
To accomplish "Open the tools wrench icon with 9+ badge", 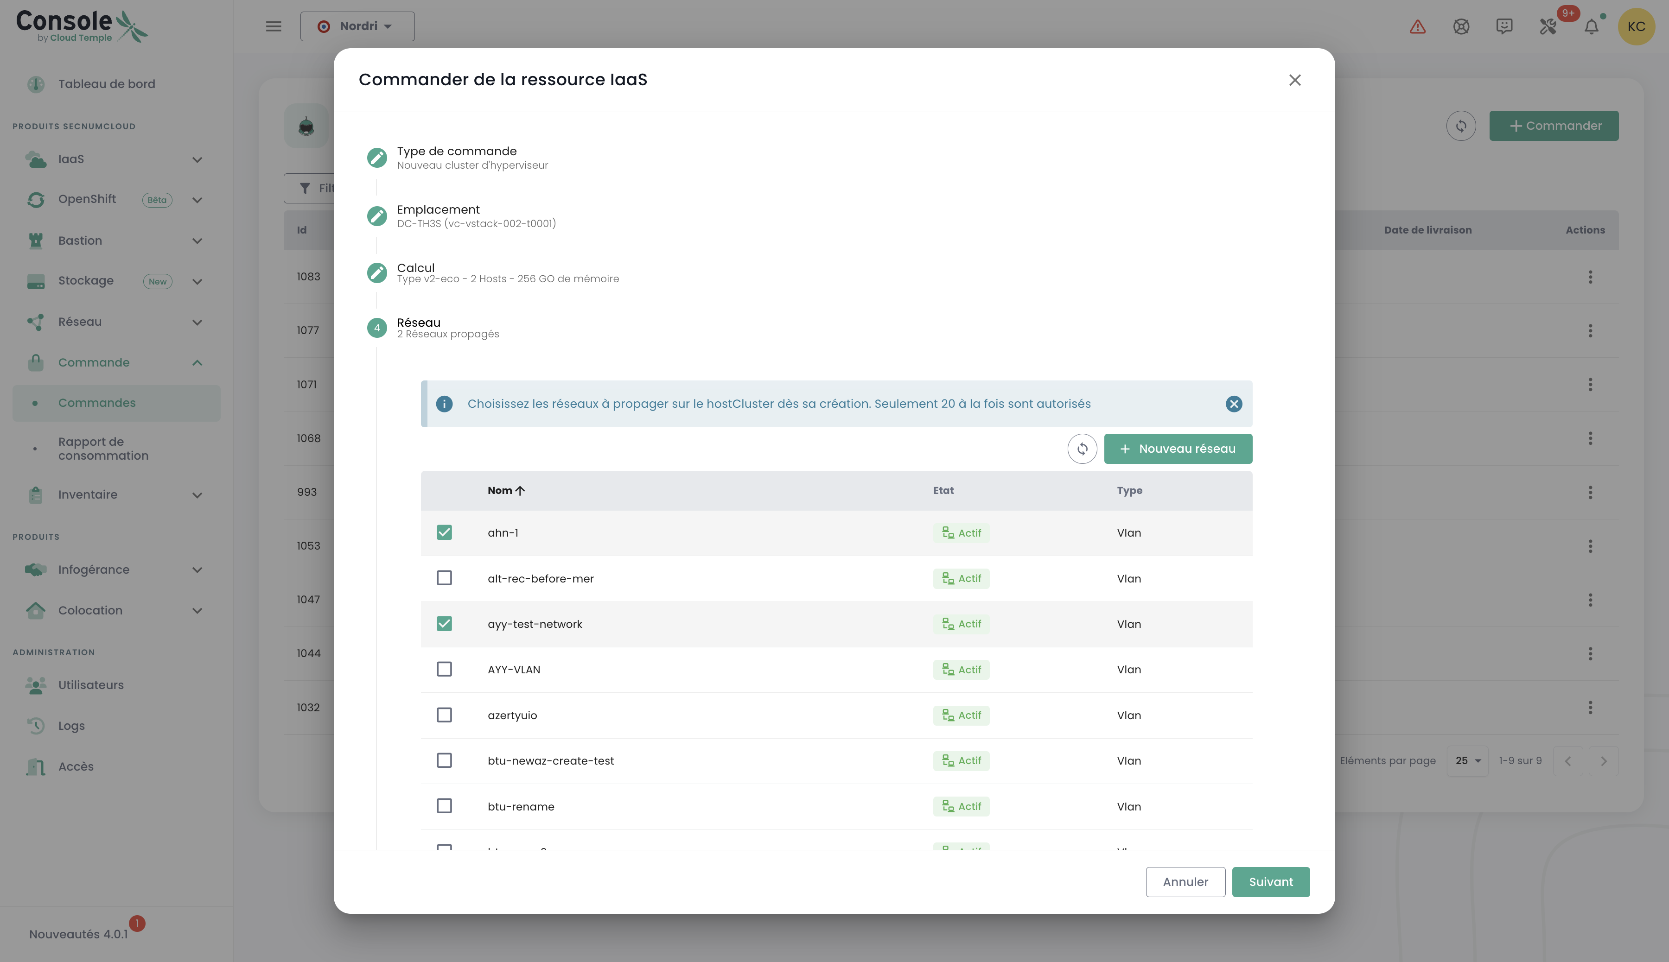I will click(x=1548, y=26).
